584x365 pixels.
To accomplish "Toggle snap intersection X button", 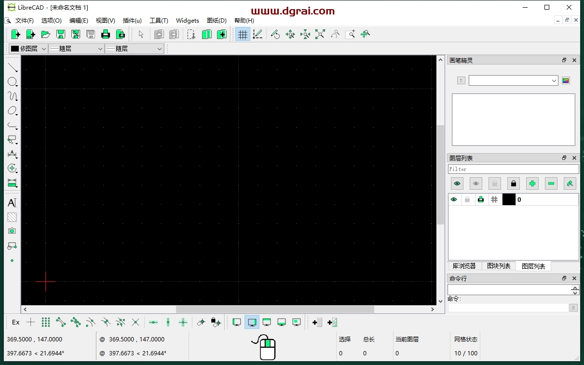I will [136, 323].
